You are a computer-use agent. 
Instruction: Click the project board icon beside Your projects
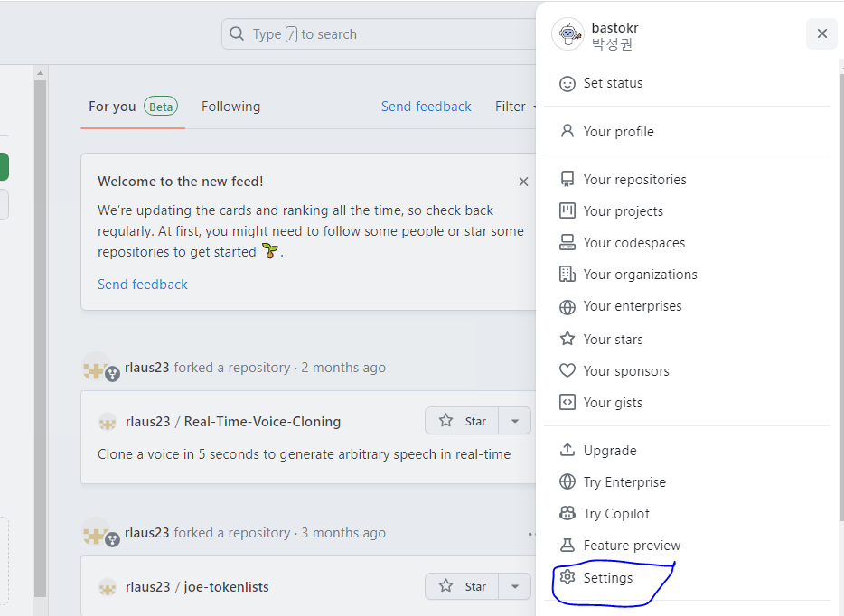tap(567, 210)
